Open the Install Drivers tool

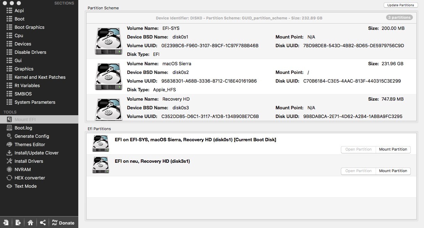(39, 161)
